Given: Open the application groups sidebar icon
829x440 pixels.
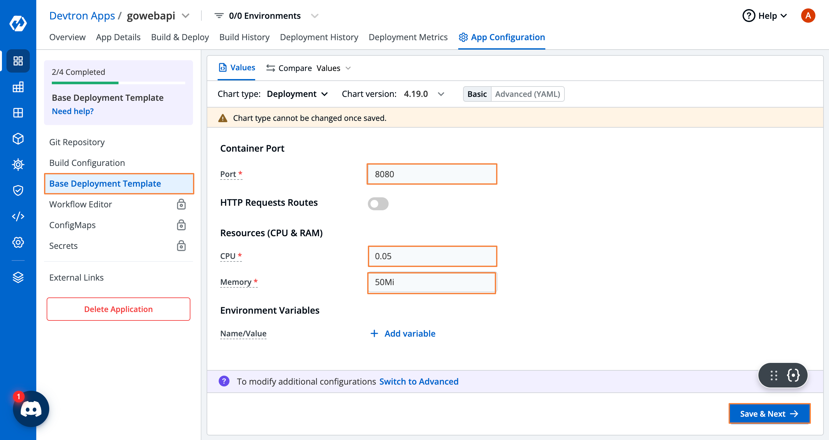Looking at the screenshot, I should pos(18,87).
